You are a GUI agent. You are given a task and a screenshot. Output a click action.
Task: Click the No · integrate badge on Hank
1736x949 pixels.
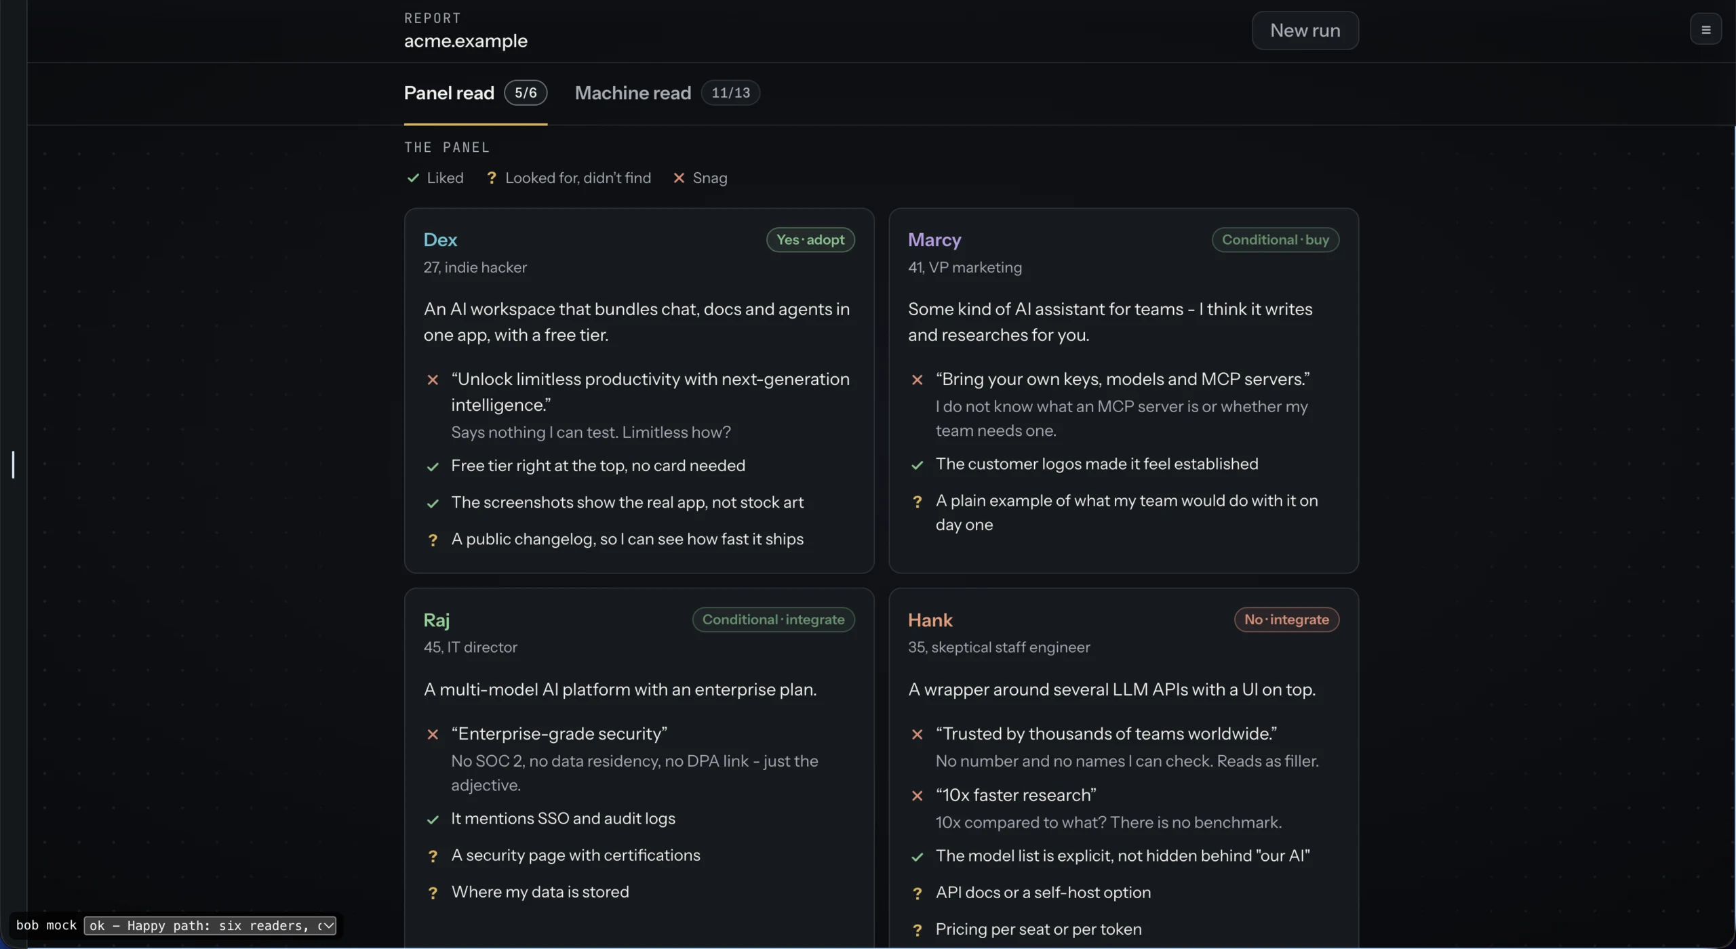tap(1286, 620)
